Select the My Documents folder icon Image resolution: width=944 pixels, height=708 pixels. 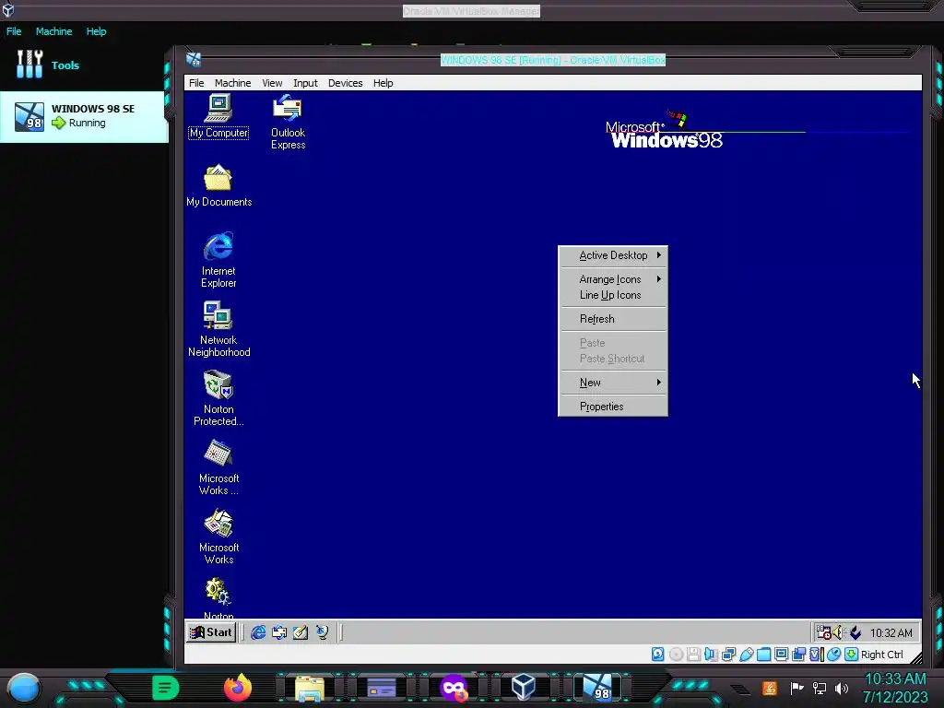click(218, 185)
